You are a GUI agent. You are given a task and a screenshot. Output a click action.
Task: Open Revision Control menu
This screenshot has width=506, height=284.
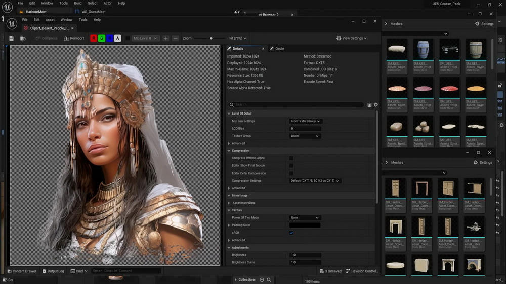point(361,271)
